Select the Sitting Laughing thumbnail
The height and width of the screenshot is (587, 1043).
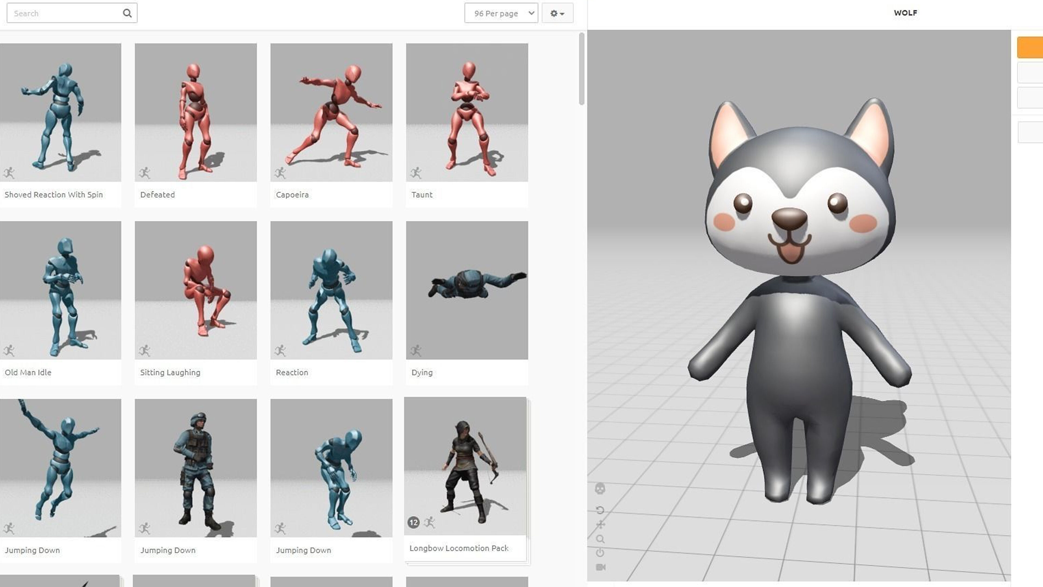tap(196, 290)
